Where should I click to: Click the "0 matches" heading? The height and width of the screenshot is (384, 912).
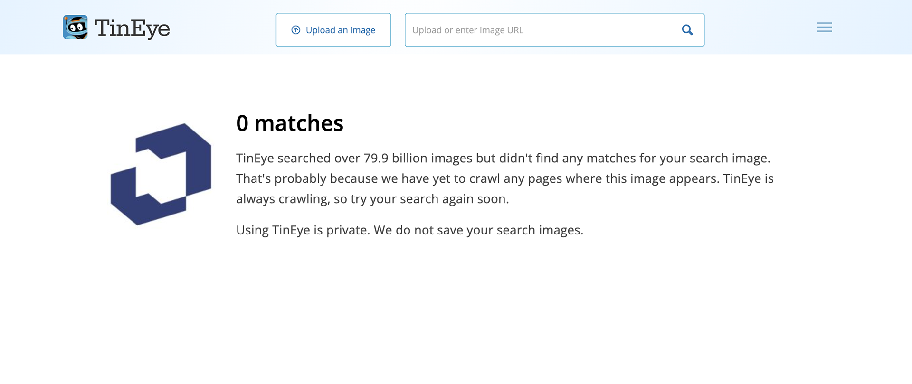[x=289, y=123]
